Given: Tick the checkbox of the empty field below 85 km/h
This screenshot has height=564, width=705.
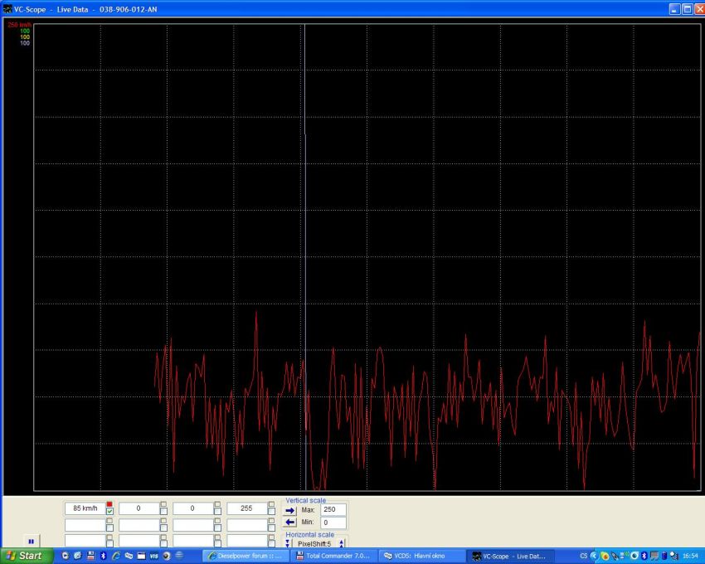Looking at the screenshot, I should click(109, 528).
